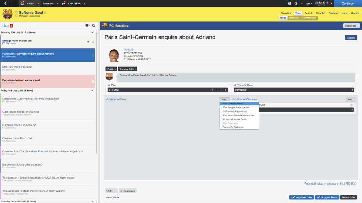This screenshot has height=203, width=362.
Task: Switch to the Shortlist tab
Action: pyautogui.click(x=320, y=13)
